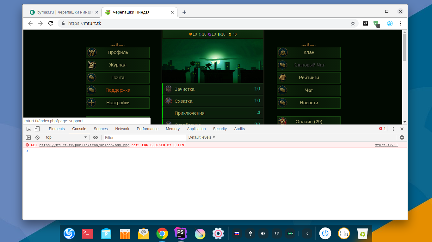
Task: Open the DevTools three-dot menu
Action: tap(393, 129)
